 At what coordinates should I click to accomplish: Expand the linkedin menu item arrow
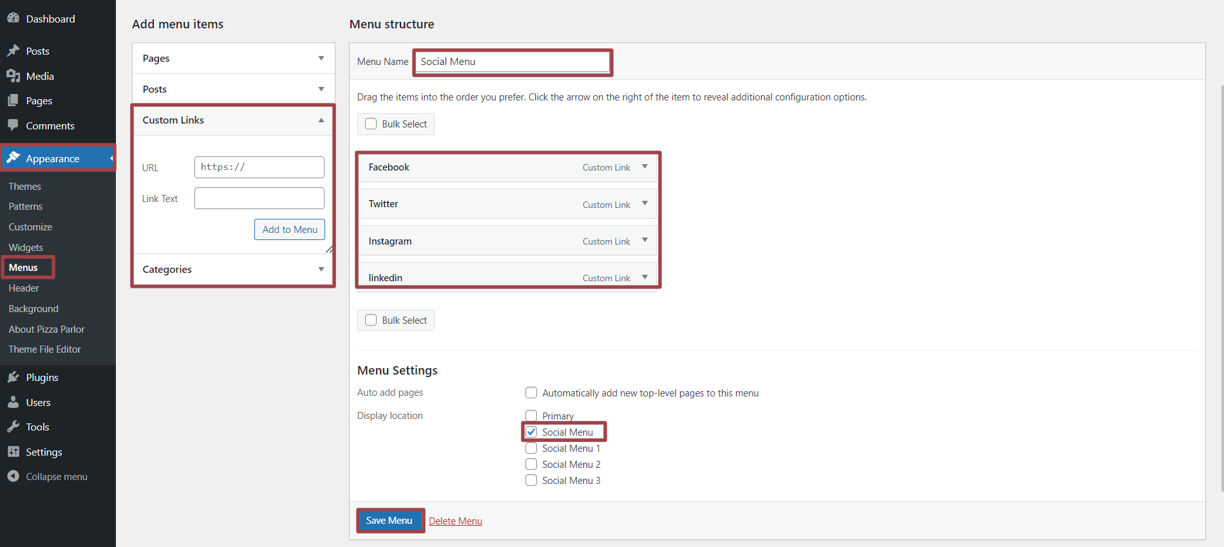click(x=645, y=277)
